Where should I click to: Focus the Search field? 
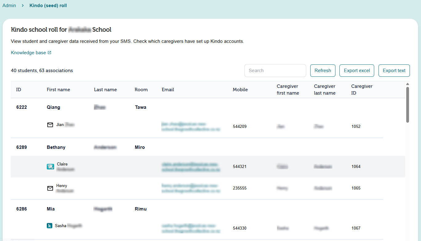pyautogui.click(x=275, y=71)
